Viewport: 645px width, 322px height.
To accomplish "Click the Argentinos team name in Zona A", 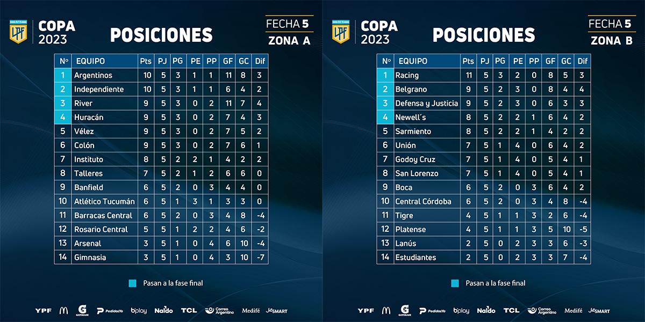I will click(93, 75).
